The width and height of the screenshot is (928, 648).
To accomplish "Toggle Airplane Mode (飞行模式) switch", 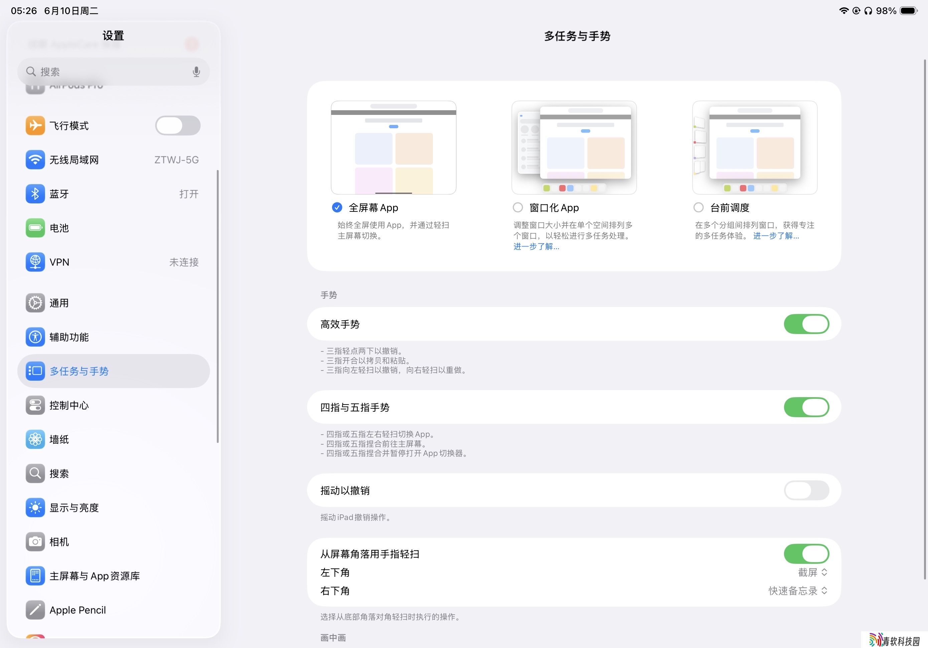I will pos(177,126).
